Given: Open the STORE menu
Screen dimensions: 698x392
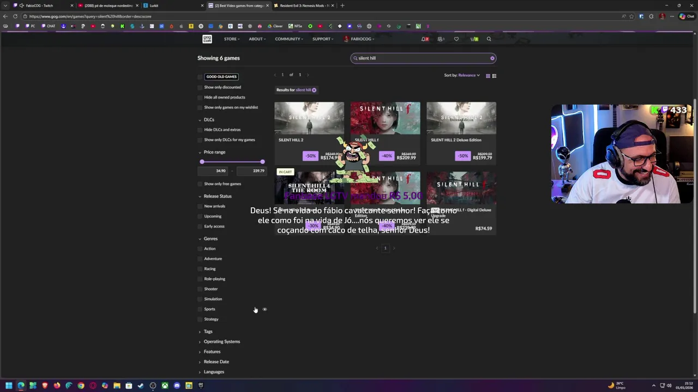Looking at the screenshot, I should click(x=231, y=39).
